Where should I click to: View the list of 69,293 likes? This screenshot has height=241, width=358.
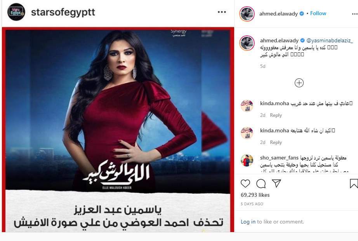(x=255, y=195)
